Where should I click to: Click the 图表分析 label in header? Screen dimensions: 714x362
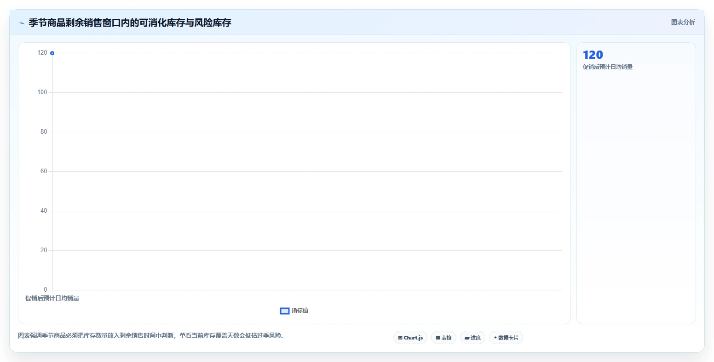tap(683, 22)
